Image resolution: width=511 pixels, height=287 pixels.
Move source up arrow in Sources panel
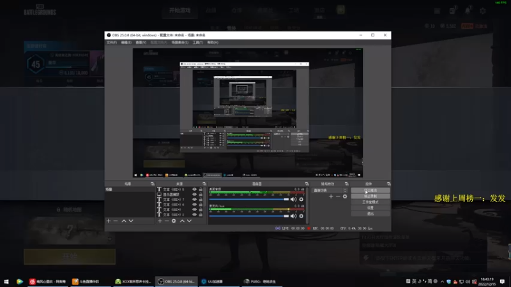tap(182, 221)
